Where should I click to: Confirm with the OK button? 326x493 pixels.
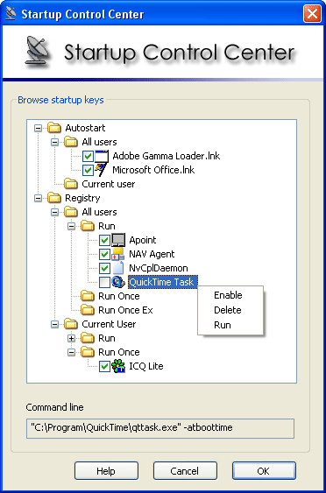coord(264,471)
